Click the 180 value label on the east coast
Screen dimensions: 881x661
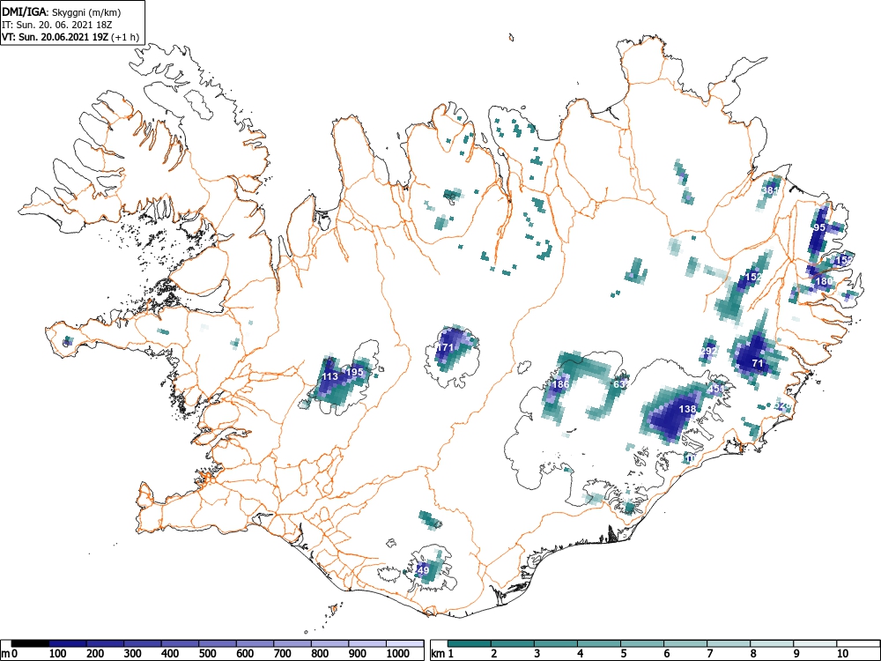tap(825, 281)
